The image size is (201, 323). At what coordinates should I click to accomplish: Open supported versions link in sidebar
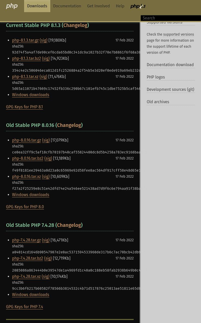(178, 35)
